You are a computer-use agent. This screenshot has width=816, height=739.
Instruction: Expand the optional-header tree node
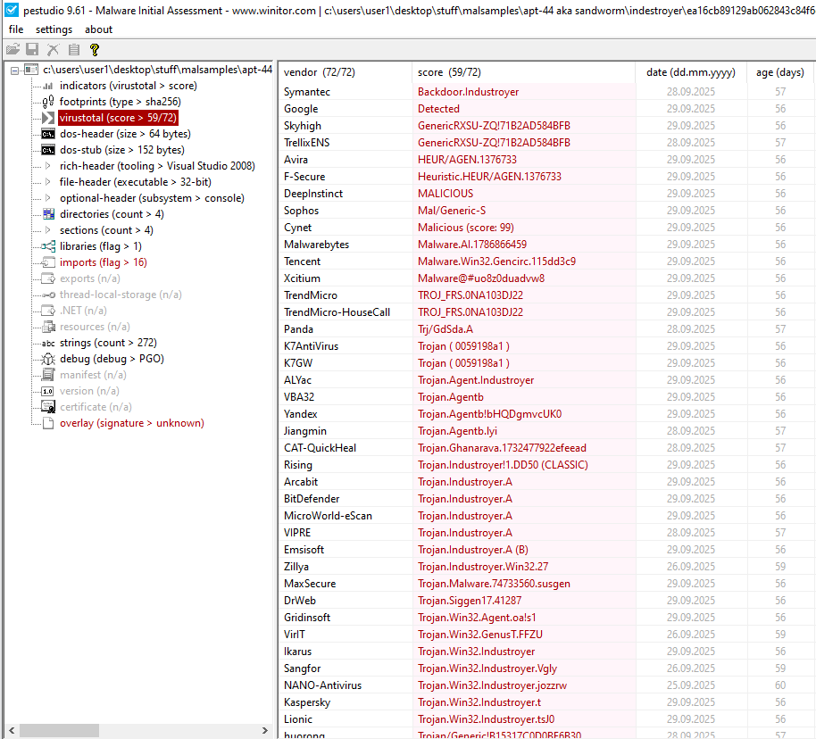click(x=48, y=198)
